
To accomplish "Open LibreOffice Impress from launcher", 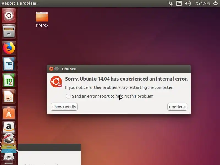I will (x=9, y=97).
